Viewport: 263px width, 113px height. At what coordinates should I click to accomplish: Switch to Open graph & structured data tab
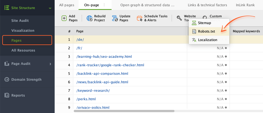coord(147,5)
